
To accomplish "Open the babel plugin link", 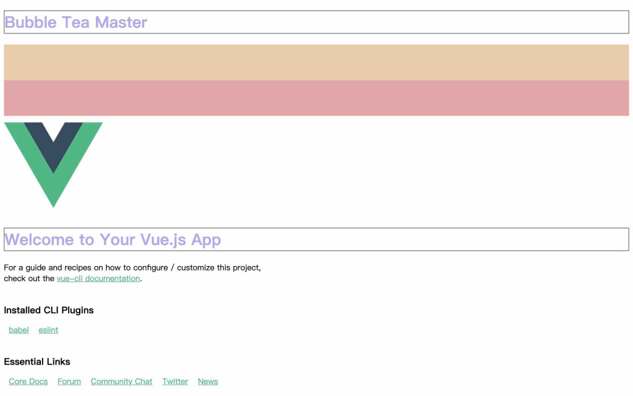I will 19,330.
